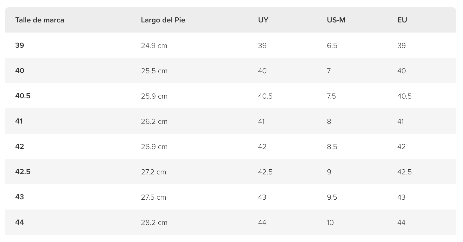Click the US-M column header
463x242 pixels.
point(336,20)
